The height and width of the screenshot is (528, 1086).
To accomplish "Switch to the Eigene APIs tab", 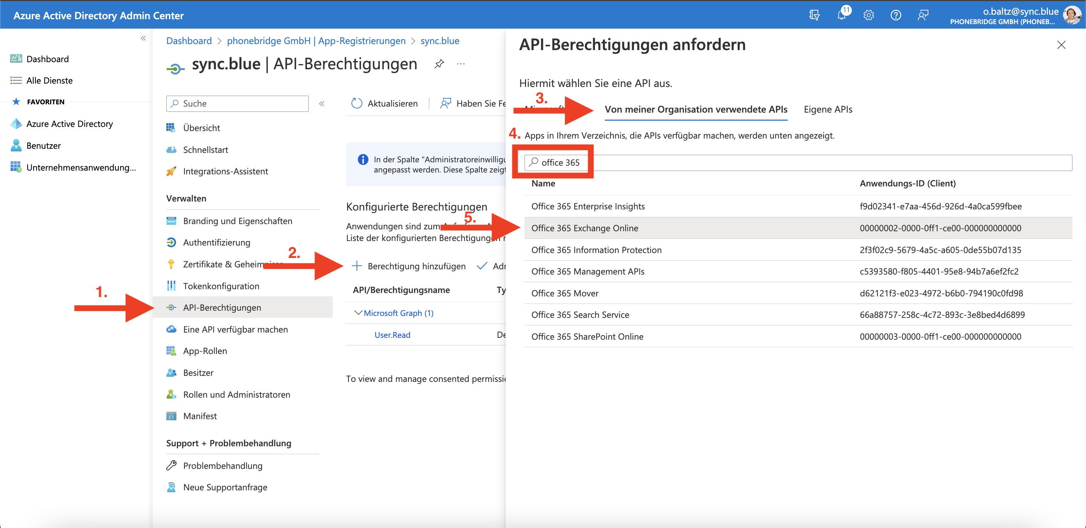I will (x=827, y=109).
